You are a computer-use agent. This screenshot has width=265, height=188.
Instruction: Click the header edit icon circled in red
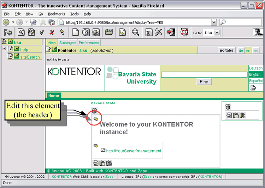(96, 119)
